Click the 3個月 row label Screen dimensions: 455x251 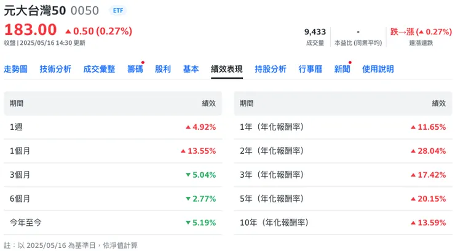[20, 175]
